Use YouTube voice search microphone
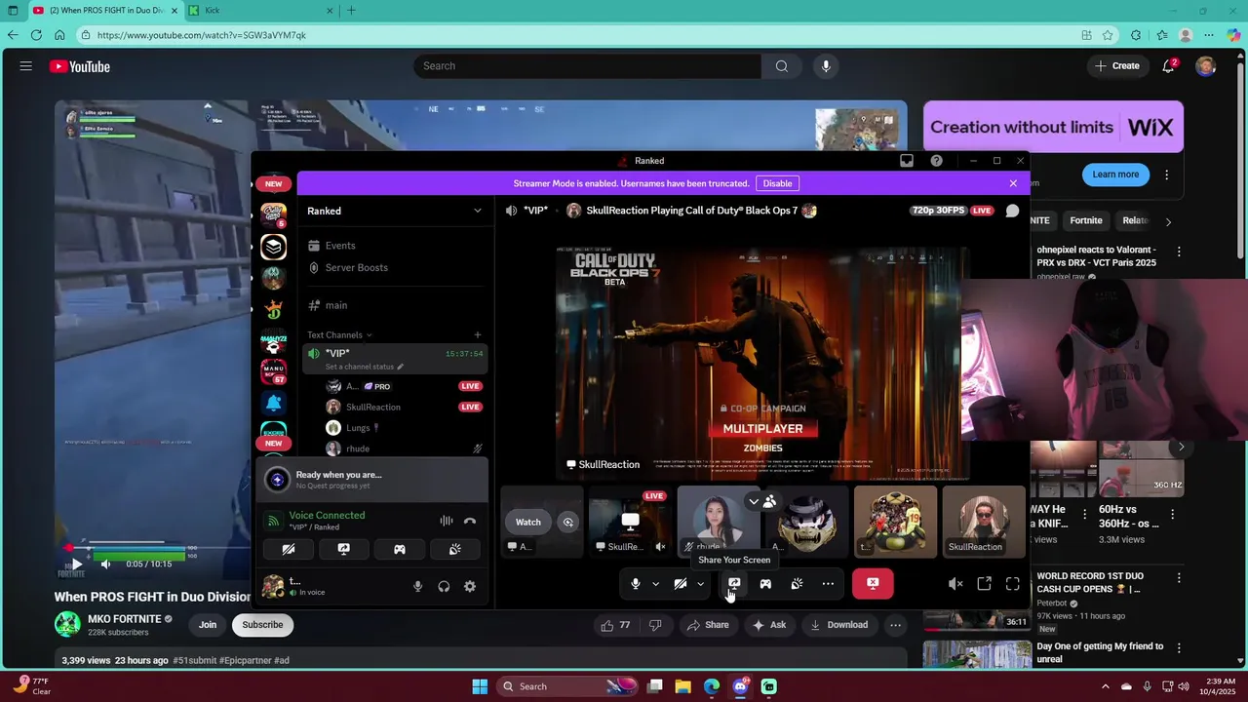Image resolution: width=1248 pixels, height=702 pixels. point(826,66)
